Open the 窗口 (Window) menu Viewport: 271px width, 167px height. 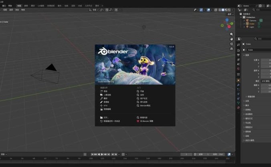[4, 6]
